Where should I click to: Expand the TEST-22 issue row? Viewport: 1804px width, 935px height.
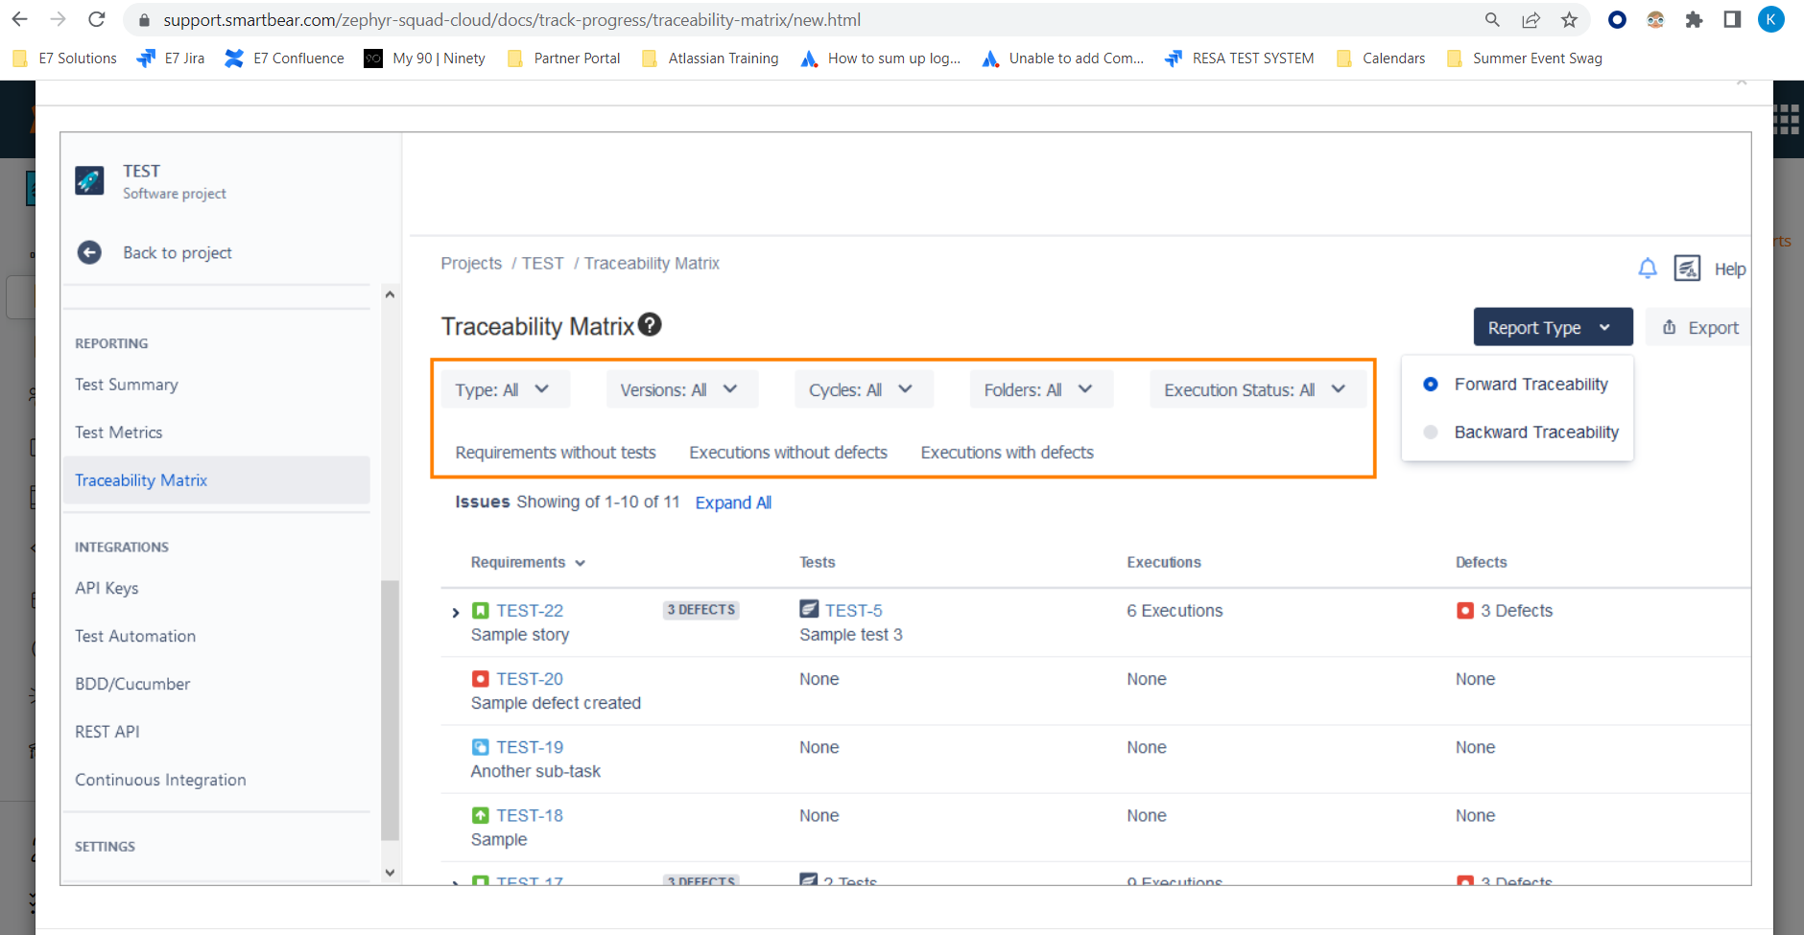pos(454,610)
